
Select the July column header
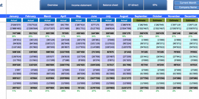[x=108, y=16]
